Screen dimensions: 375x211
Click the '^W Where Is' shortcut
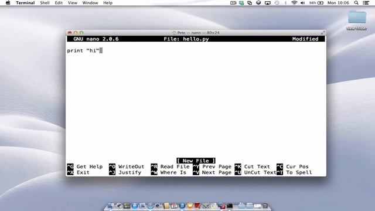pos(168,172)
